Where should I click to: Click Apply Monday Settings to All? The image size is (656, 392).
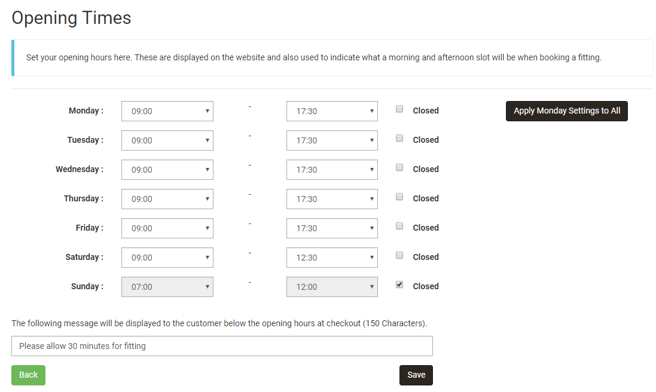[566, 111]
